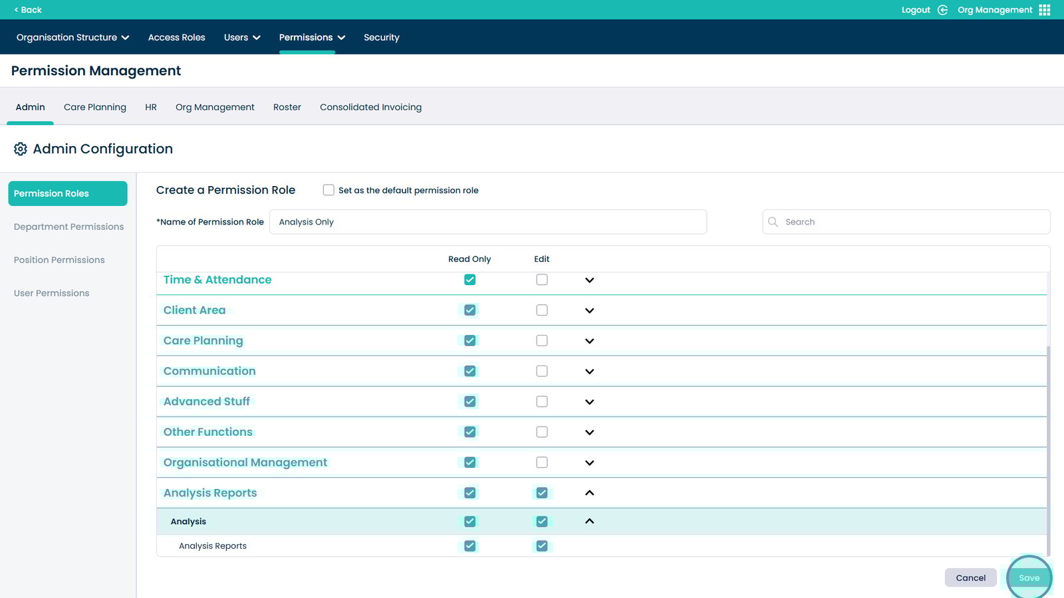1064x598 pixels.
Task: Uncheck Edit for Analysis Reports sub-item
Action: point(542,546)
